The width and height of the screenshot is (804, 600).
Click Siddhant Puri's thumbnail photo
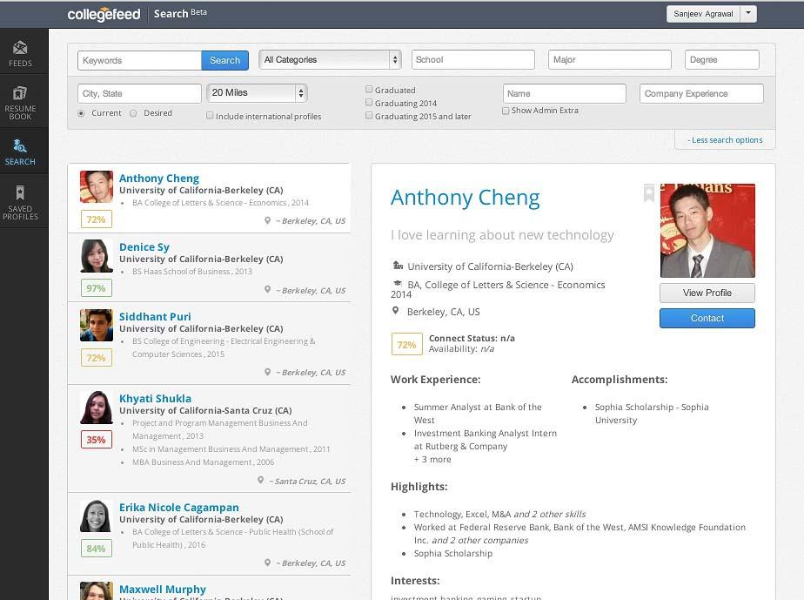[97, 326]
